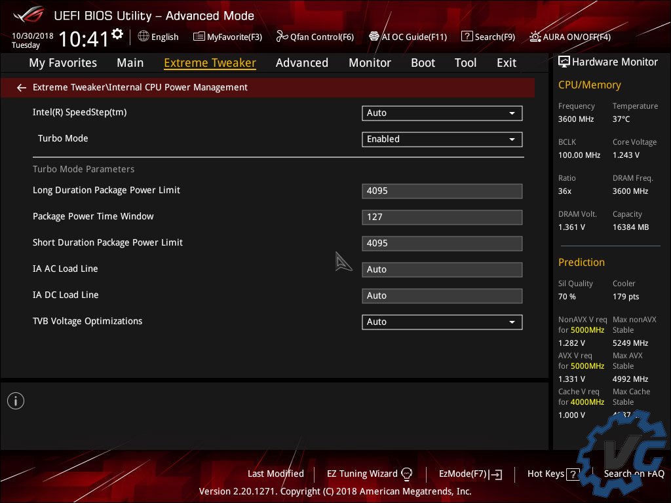Switch to the Advanced tab
671x503 pixels.
pos(301,63)
